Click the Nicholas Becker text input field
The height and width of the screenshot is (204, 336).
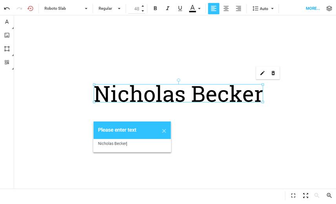coord(132,144)
